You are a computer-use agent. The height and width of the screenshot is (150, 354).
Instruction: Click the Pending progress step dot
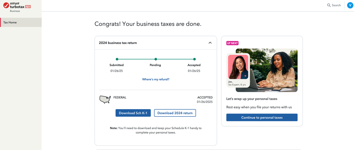pos(156,59)
